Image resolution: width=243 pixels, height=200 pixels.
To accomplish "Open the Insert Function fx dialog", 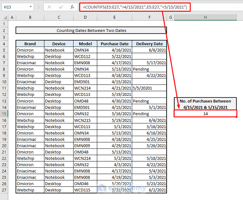I will [x=72, y=7].
